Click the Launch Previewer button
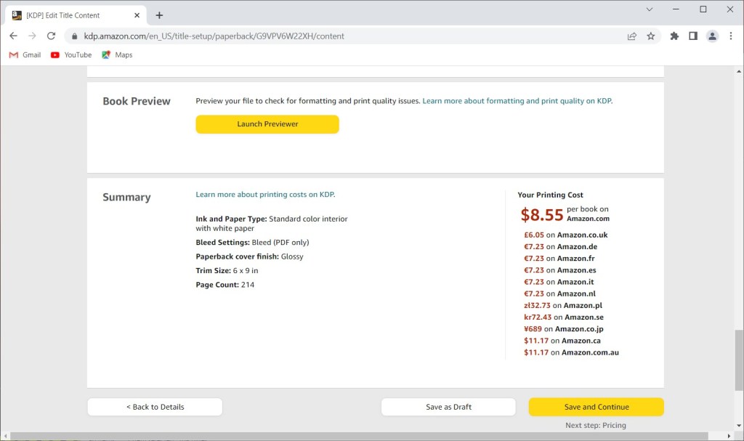This screenshot has width=744, height=441. coord(267,124)
